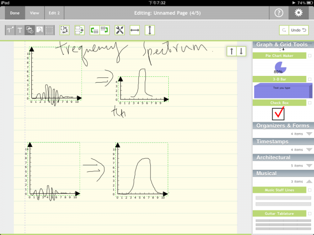Image resolution: width=314 pixels, height=235 pixels.
Task: Tick the Music Staff Lines checkbox
Action: 310,190
